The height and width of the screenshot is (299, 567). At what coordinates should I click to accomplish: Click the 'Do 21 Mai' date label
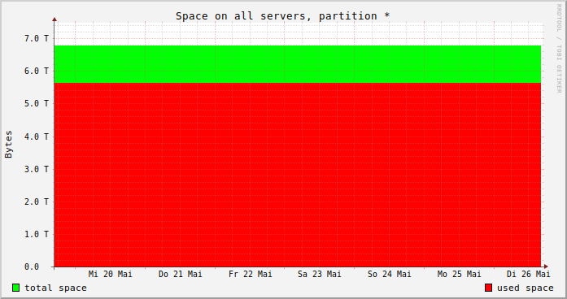180,275
